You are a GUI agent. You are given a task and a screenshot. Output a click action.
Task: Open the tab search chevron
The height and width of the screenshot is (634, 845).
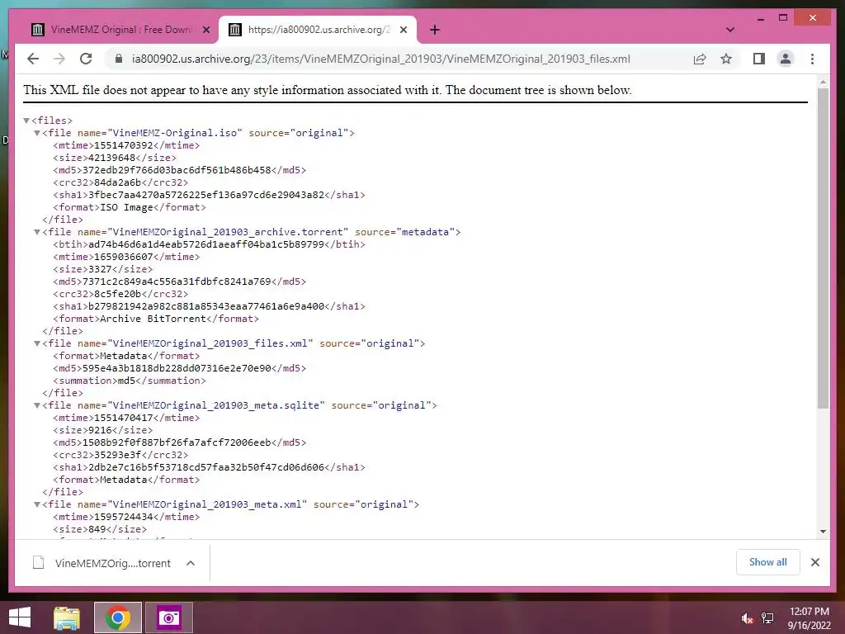point(730,30)
